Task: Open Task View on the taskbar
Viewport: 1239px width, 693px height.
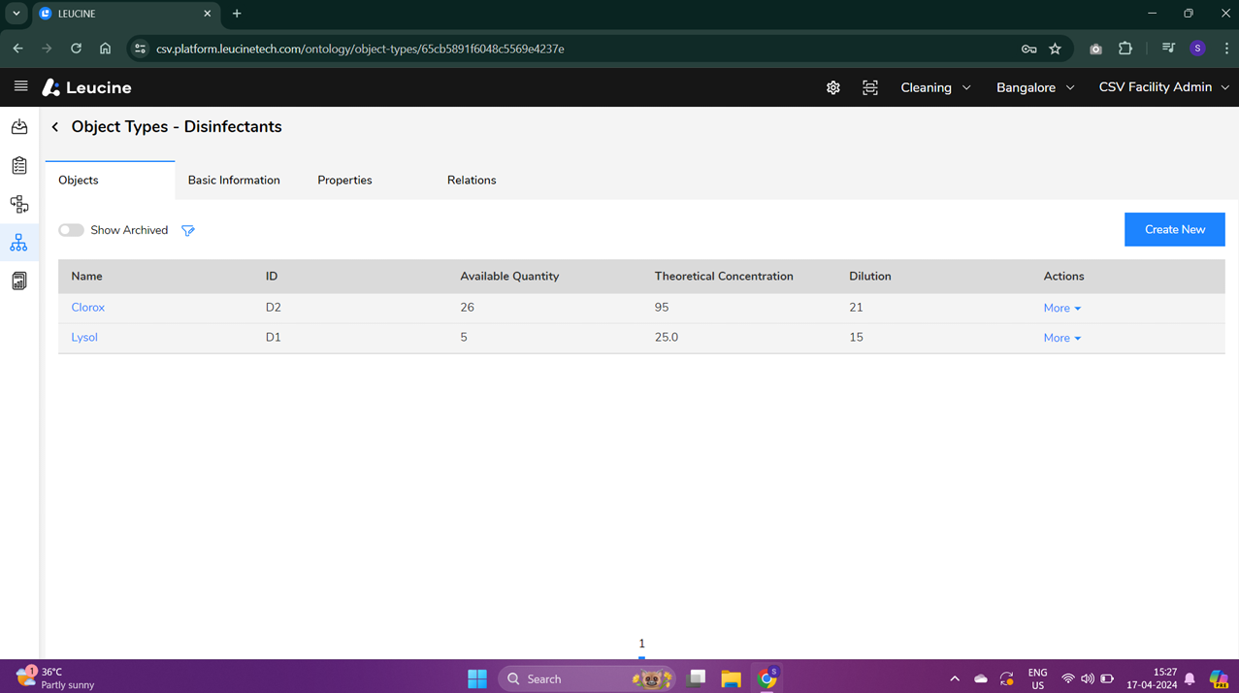Action: click(696, 678)
